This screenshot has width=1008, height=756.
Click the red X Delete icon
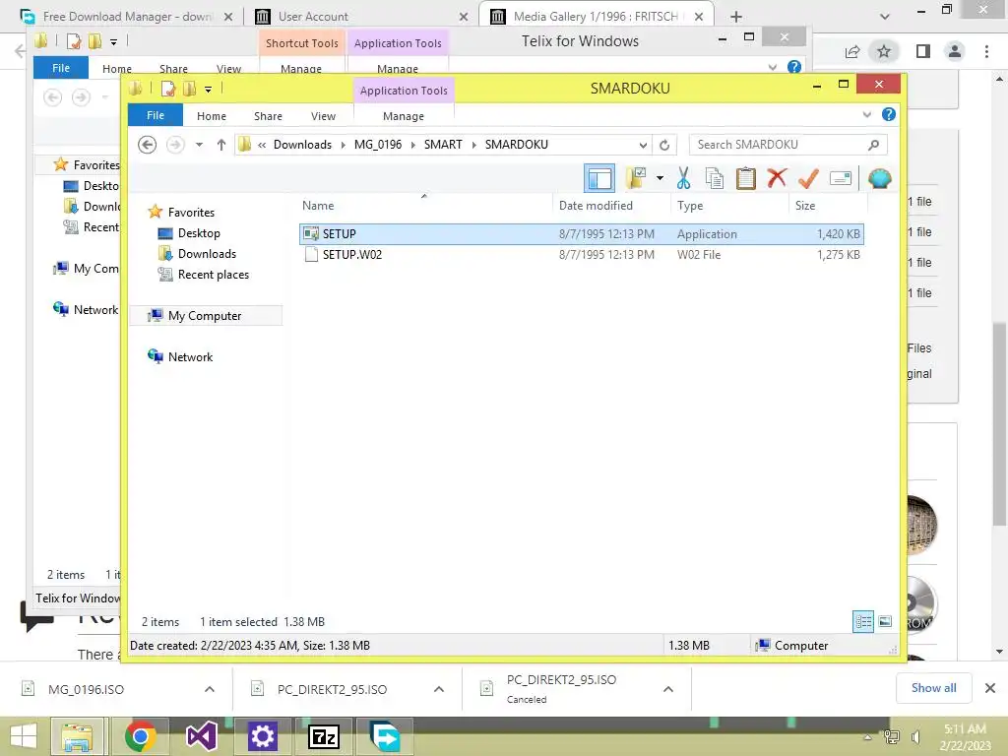778,178
